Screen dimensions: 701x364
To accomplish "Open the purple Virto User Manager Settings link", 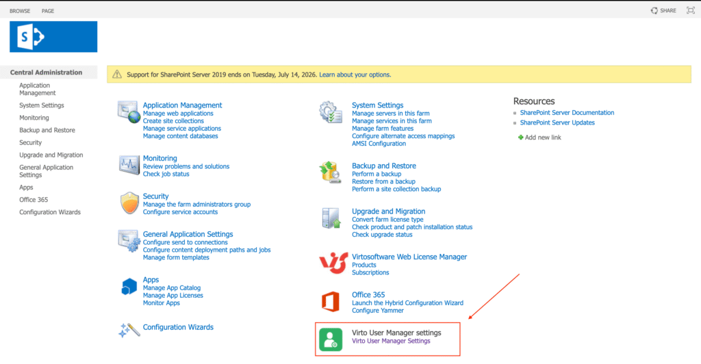I will [391, 341].
